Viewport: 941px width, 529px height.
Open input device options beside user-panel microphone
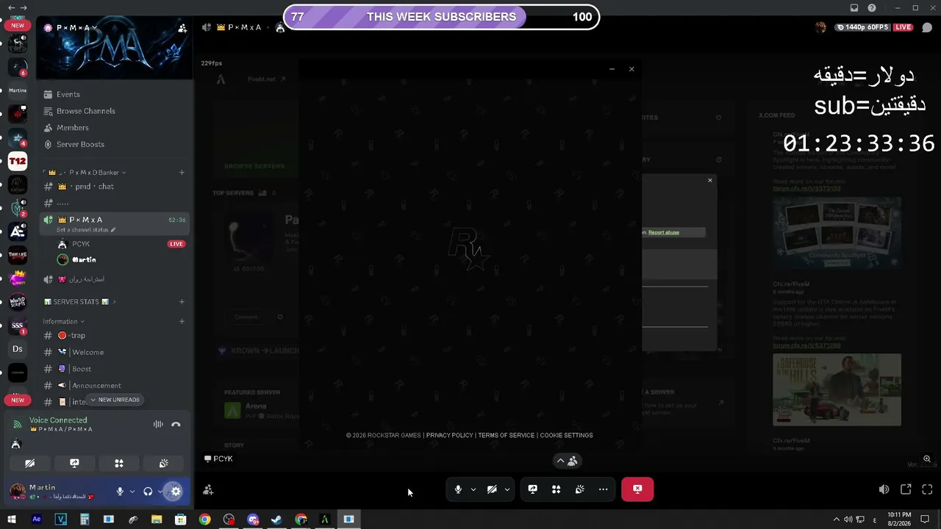pos(132,492)
